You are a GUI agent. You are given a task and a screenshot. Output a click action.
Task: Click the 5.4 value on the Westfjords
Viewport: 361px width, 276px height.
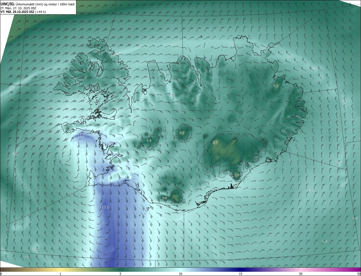coord(86,70)
